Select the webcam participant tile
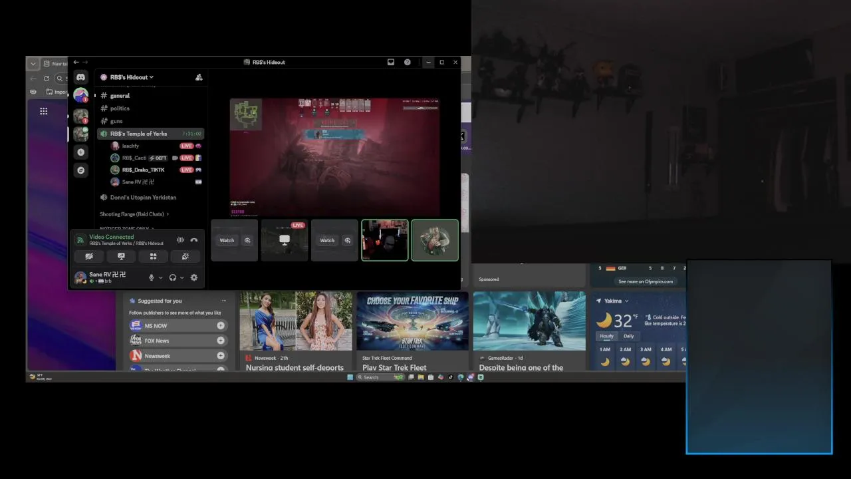 pyautogui.click(x=385, y=240)
